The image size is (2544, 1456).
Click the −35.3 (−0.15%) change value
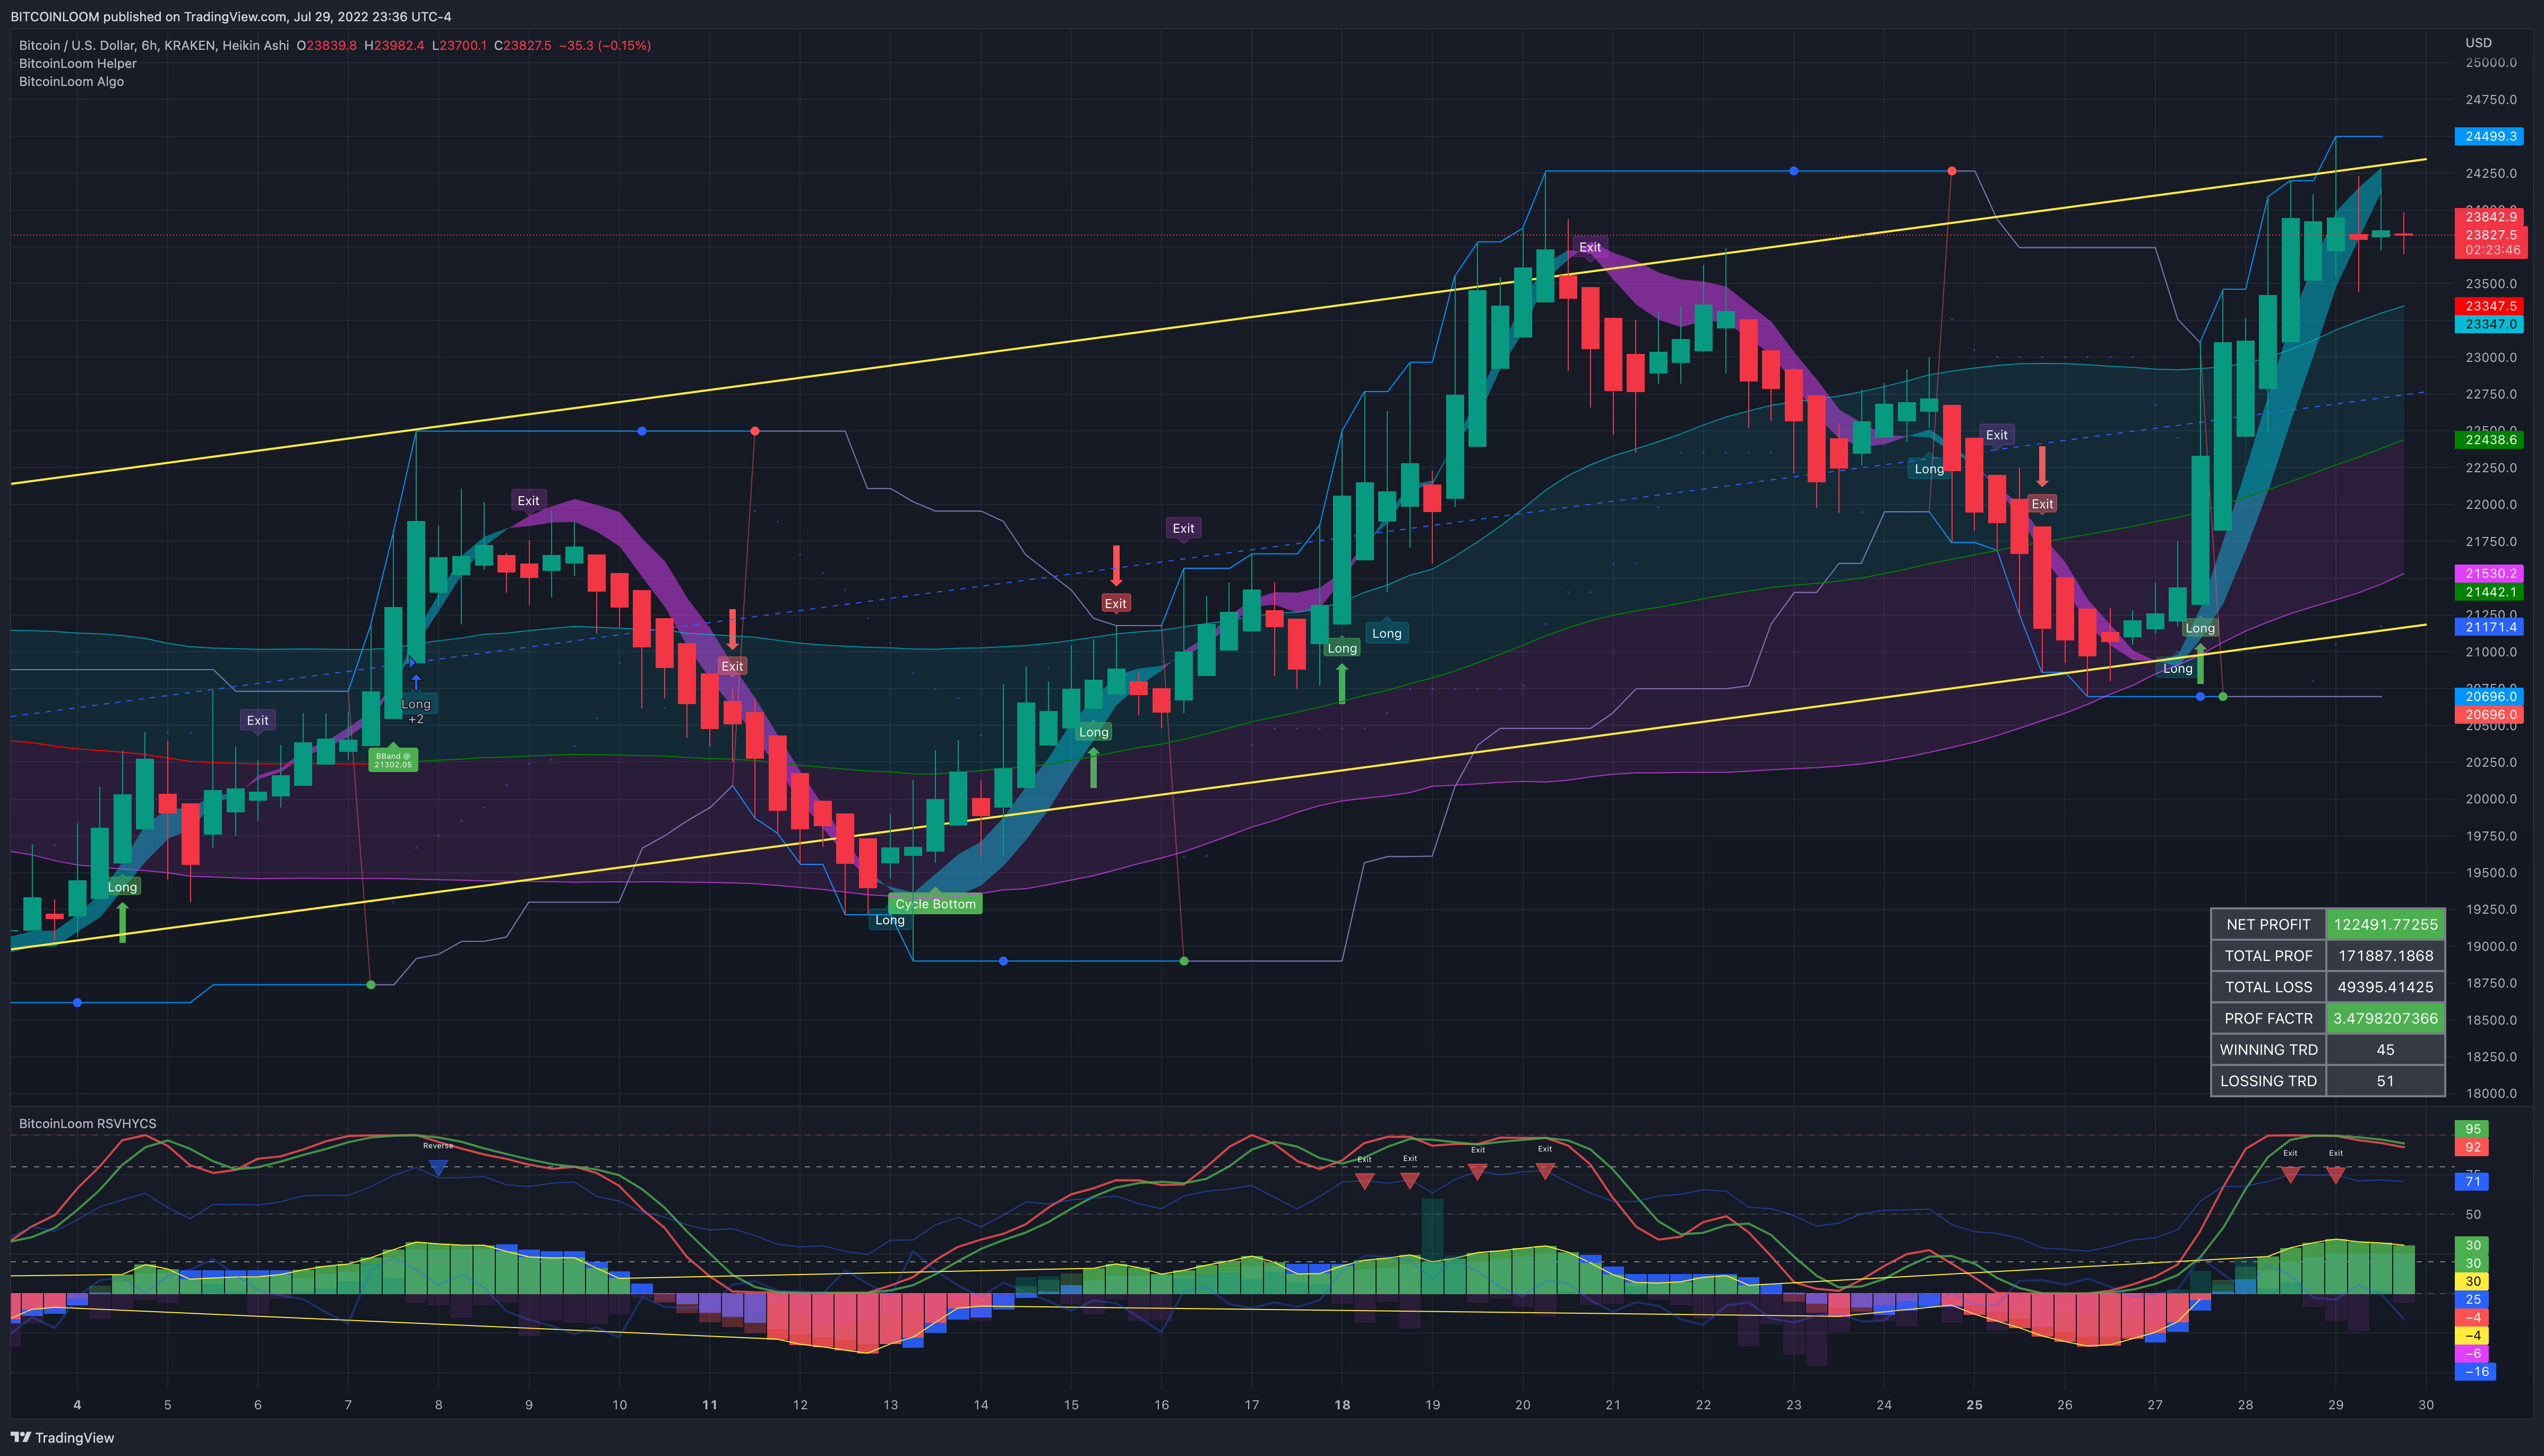(604, 45)
